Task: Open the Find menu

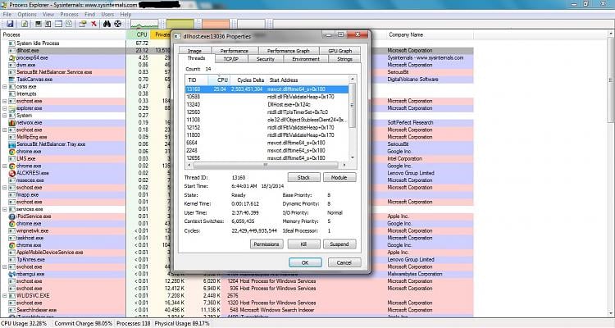Action: point(90,14)
